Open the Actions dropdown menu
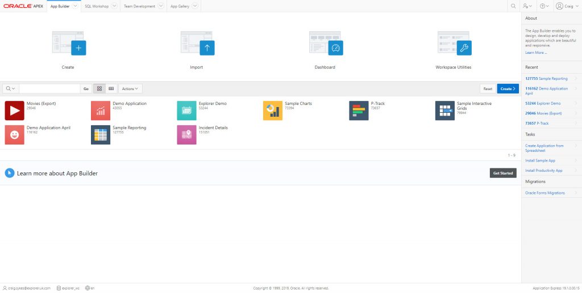The image size is (582, 293). (x=130, y=89)
